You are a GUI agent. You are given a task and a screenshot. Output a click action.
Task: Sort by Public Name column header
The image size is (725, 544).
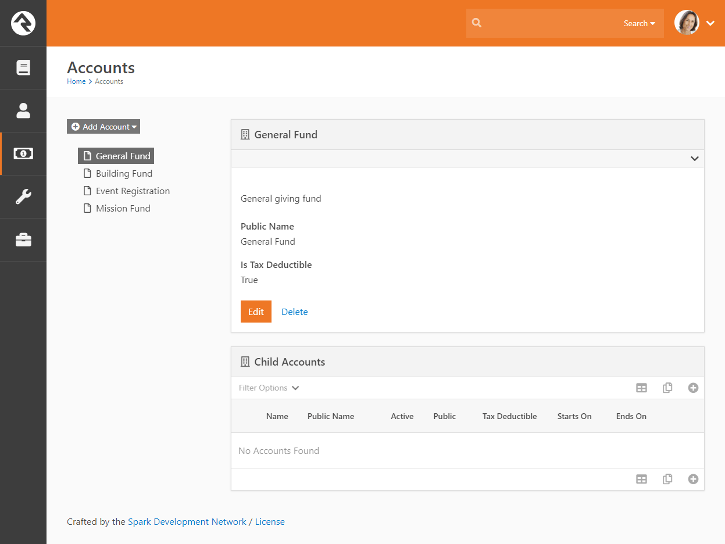coord(331,416)
